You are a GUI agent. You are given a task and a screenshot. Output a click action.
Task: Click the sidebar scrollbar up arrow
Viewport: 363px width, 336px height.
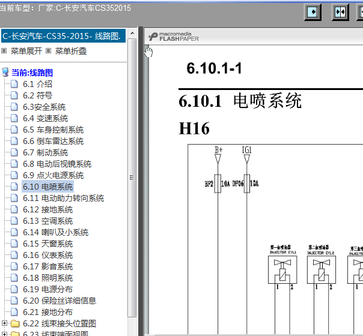[x=132, y=33]
